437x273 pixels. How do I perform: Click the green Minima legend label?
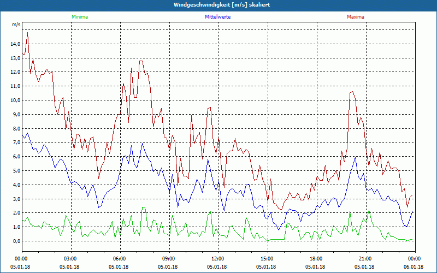(x=80, y=17)
